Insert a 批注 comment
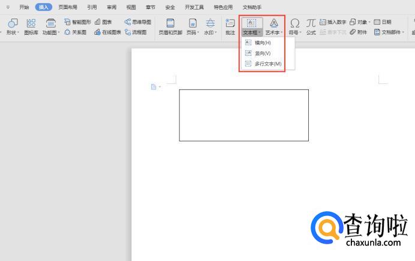The image size is (415, 261). click(x=230, y=27)
